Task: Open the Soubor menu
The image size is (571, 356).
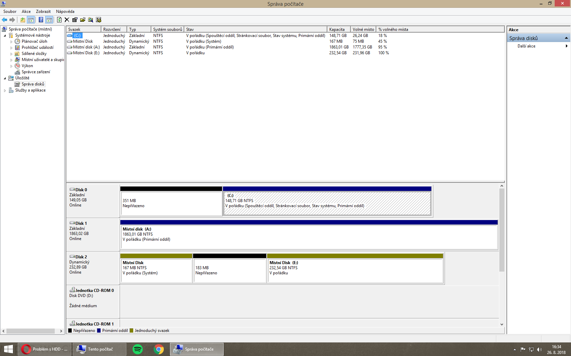Action: [x=10, y=12]
